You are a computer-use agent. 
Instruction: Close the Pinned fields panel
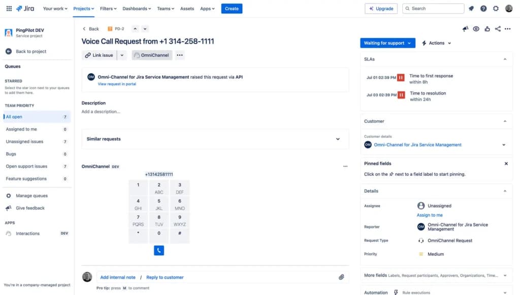[x=506, y=163]
